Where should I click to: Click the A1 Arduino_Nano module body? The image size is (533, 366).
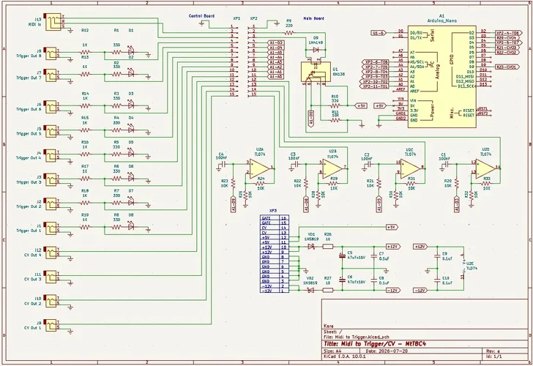441,76
